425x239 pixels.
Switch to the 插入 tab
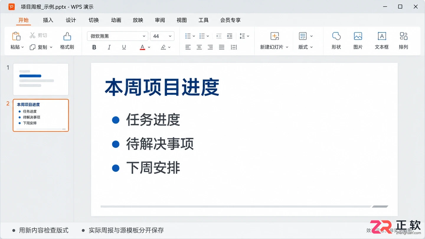(48, 20)
